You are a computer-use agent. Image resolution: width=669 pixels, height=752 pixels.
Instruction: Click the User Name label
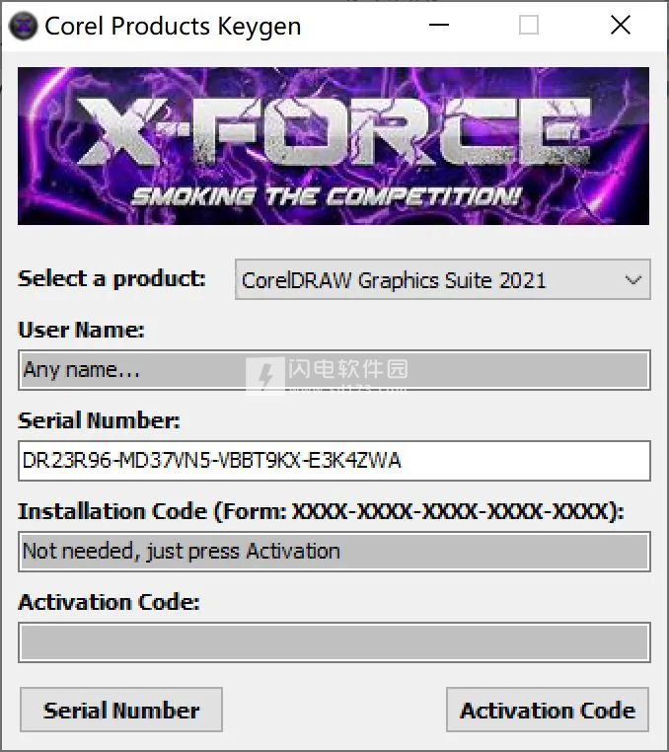[x=81, y=330]
